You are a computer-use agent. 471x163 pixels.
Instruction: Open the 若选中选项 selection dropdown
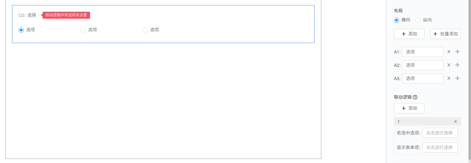(440, 133)
